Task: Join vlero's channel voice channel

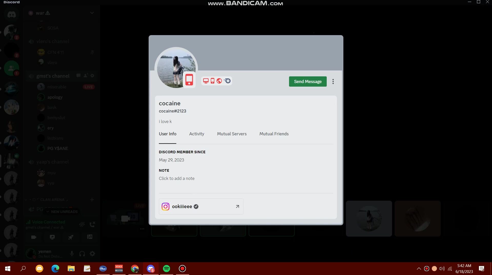Action: click(53, 41)
